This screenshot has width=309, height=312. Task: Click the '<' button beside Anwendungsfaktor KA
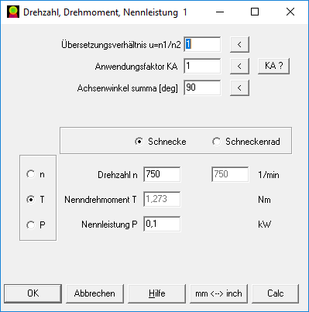click(x=239, y=66)
